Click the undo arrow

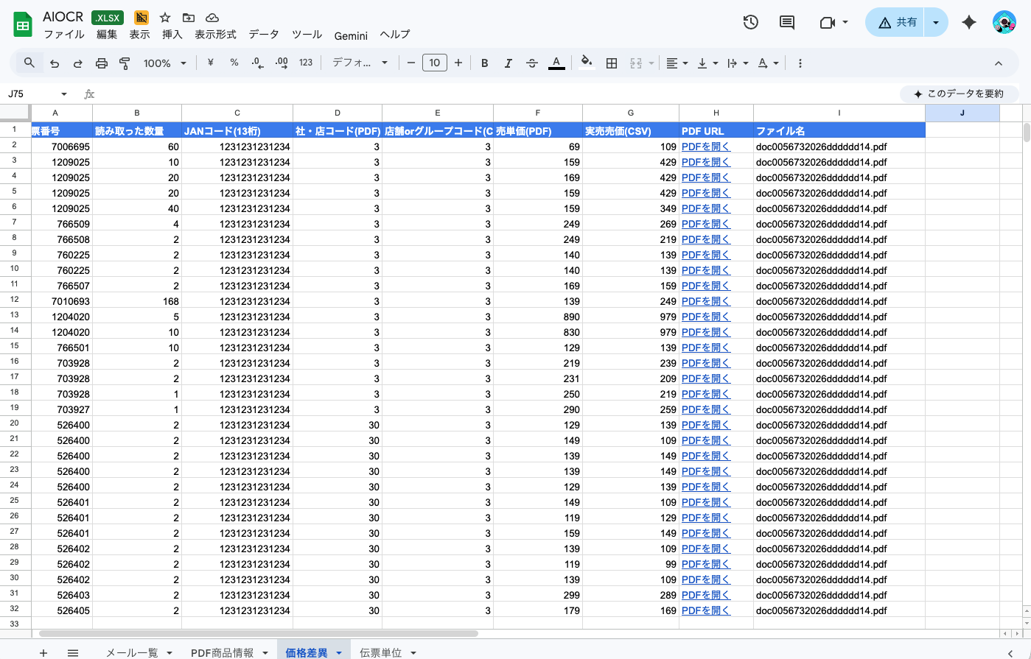click(x=55, y=63)
